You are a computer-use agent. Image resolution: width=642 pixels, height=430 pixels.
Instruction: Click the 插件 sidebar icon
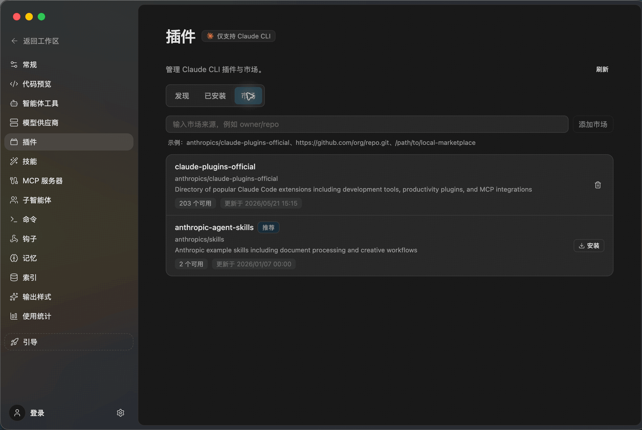coord(14,142)
